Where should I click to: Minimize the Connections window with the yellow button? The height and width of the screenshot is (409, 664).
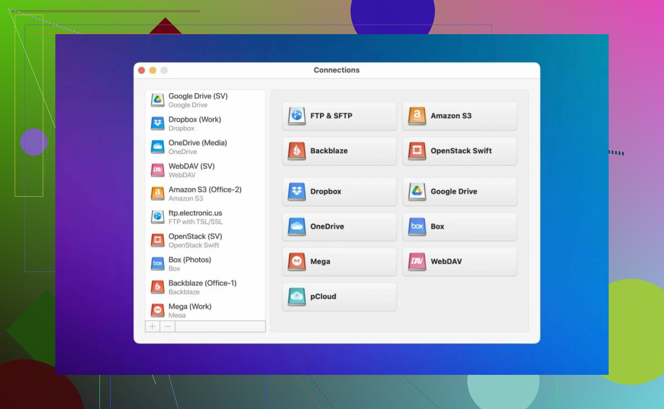coord(153,70)
